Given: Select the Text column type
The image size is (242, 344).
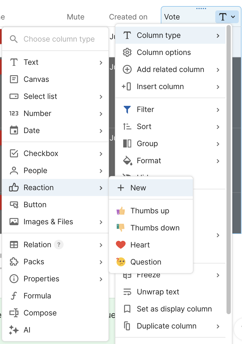Looking at the screenshot, I should (31, 62).
